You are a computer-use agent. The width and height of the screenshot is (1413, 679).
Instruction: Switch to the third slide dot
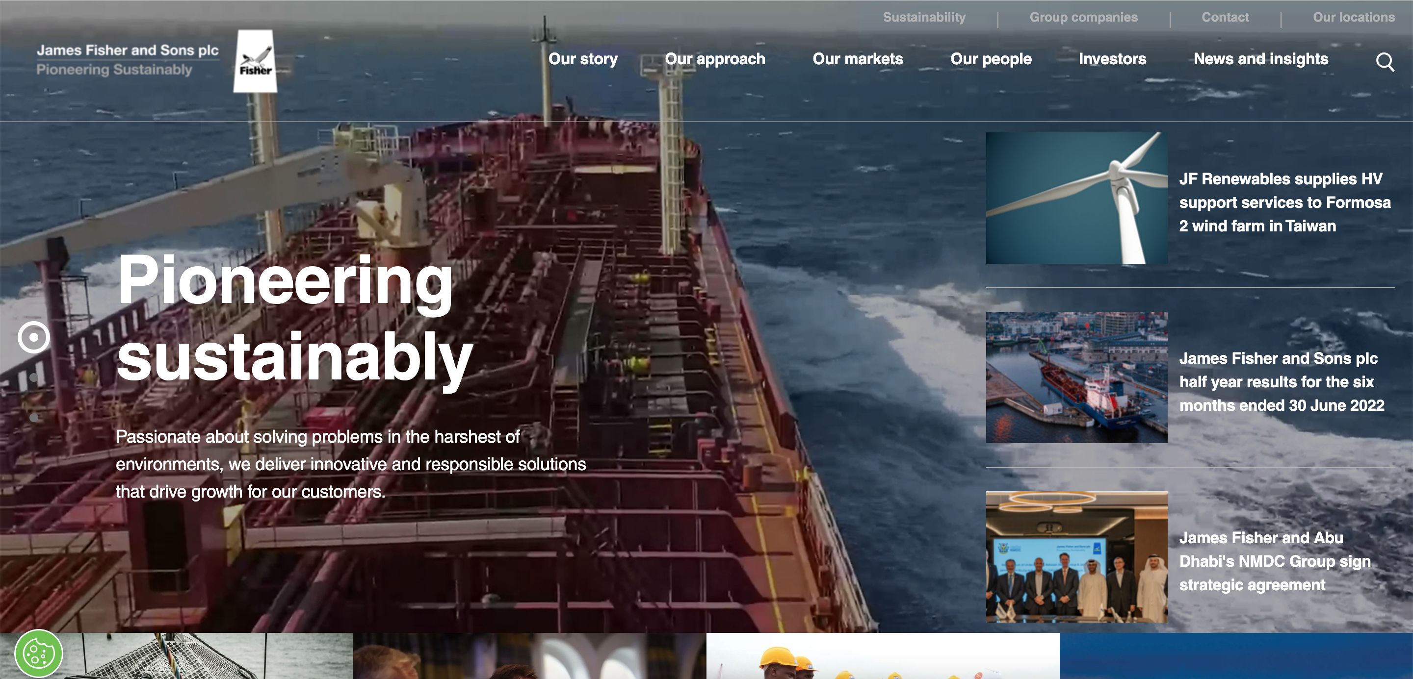(33, 417)
